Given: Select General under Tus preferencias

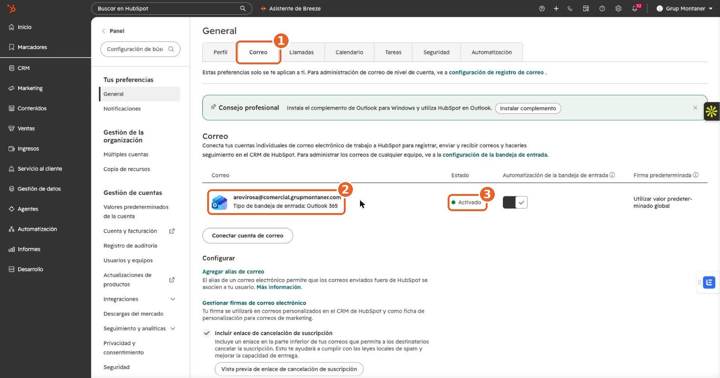Looking at the screenshot, I should (140, 94).
